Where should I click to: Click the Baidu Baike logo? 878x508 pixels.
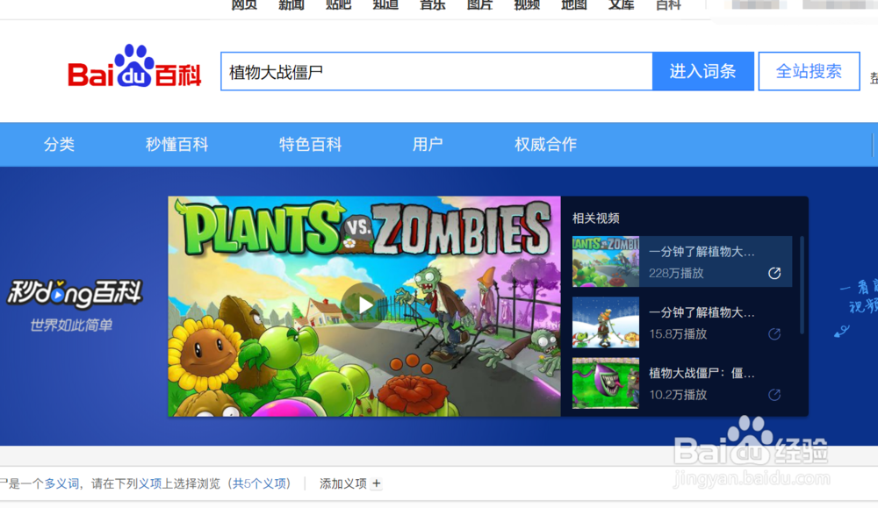pos(136,70)
